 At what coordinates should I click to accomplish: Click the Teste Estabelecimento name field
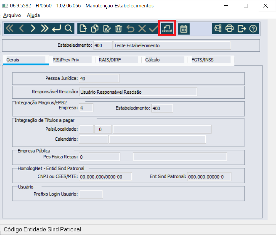(x=172, y=45)
